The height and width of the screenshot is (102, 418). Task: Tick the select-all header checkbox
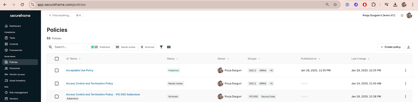pyautogui.click(x=57, y=59)
